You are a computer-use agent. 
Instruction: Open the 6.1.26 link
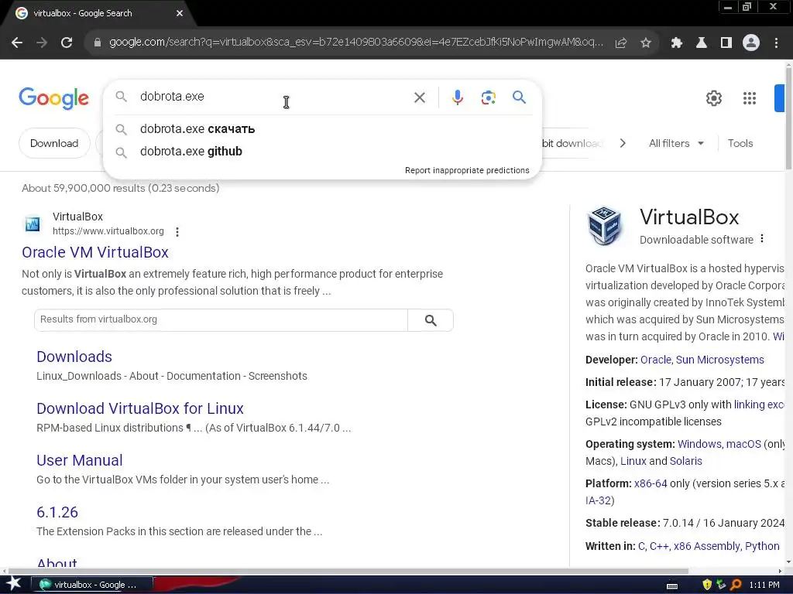tap(57, 512)
